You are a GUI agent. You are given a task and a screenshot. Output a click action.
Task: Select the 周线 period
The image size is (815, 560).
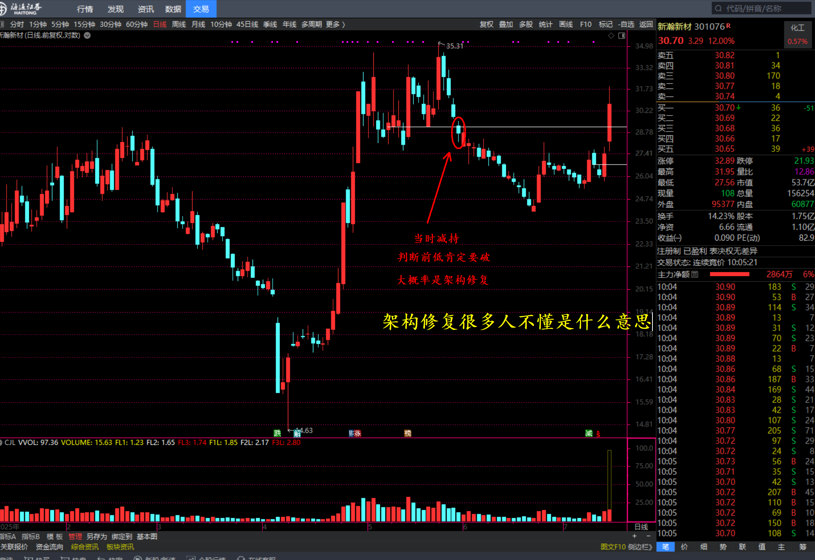click(x=179, y=24)
